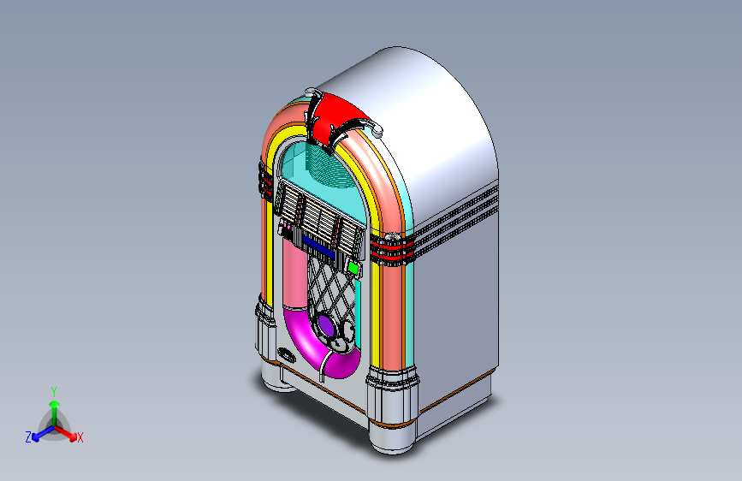Select the green square button on the jukebox front

[353, 269]
